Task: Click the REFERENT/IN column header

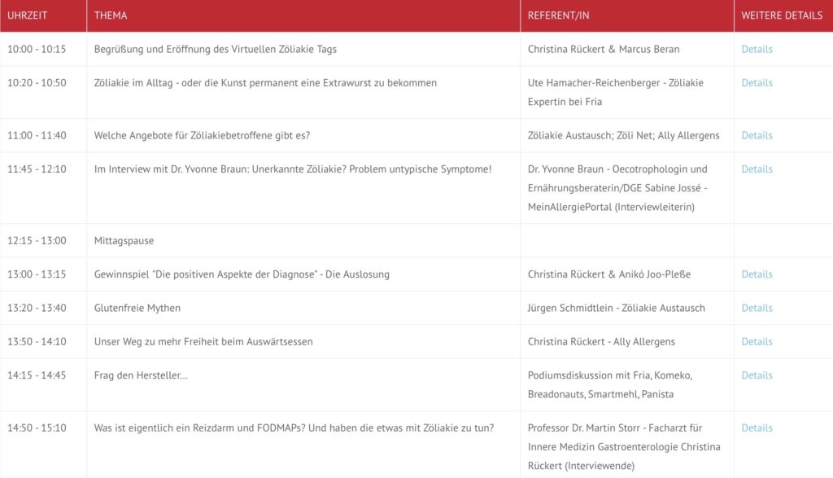Action: click(x=558, y=15)
